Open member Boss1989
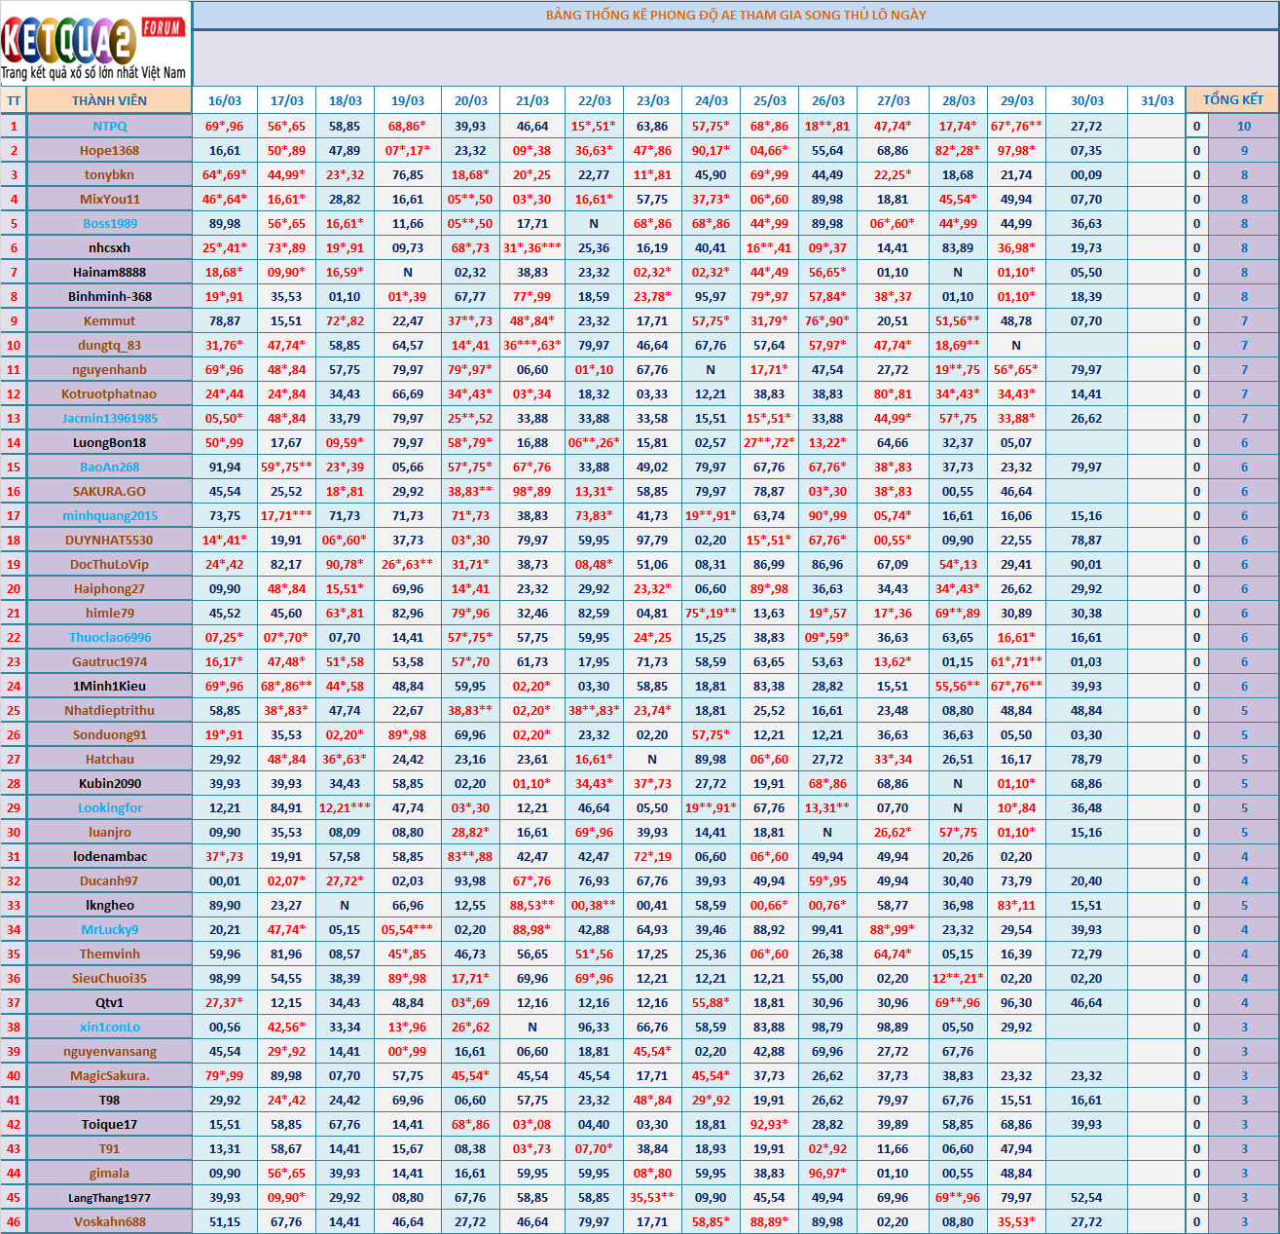1280x1234 pixels. coord(110,223)
